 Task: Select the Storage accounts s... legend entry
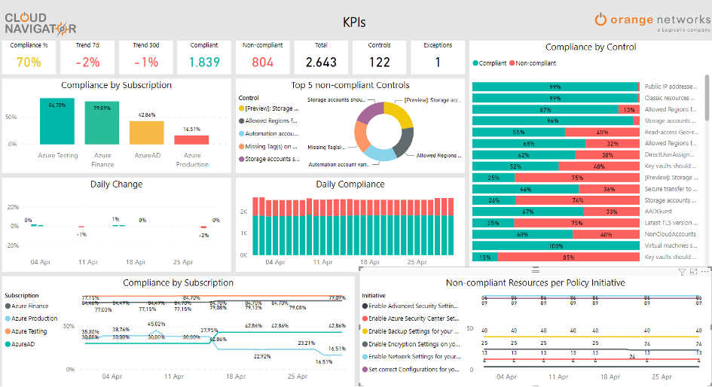click(269, 159)
